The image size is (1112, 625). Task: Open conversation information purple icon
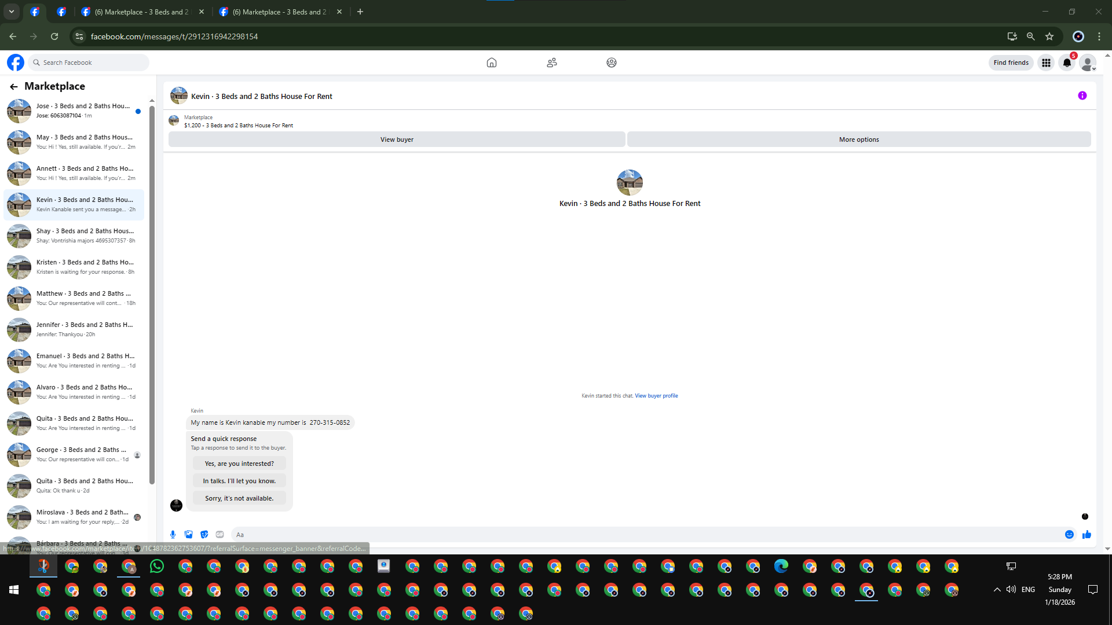(x=1082, y=95)
